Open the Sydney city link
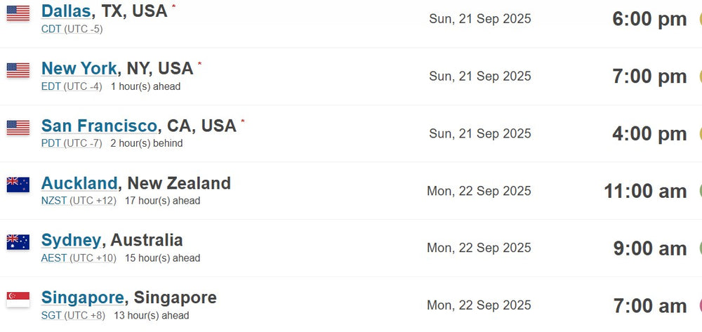This screenshot has width=702, height=332. click(71, 240)
